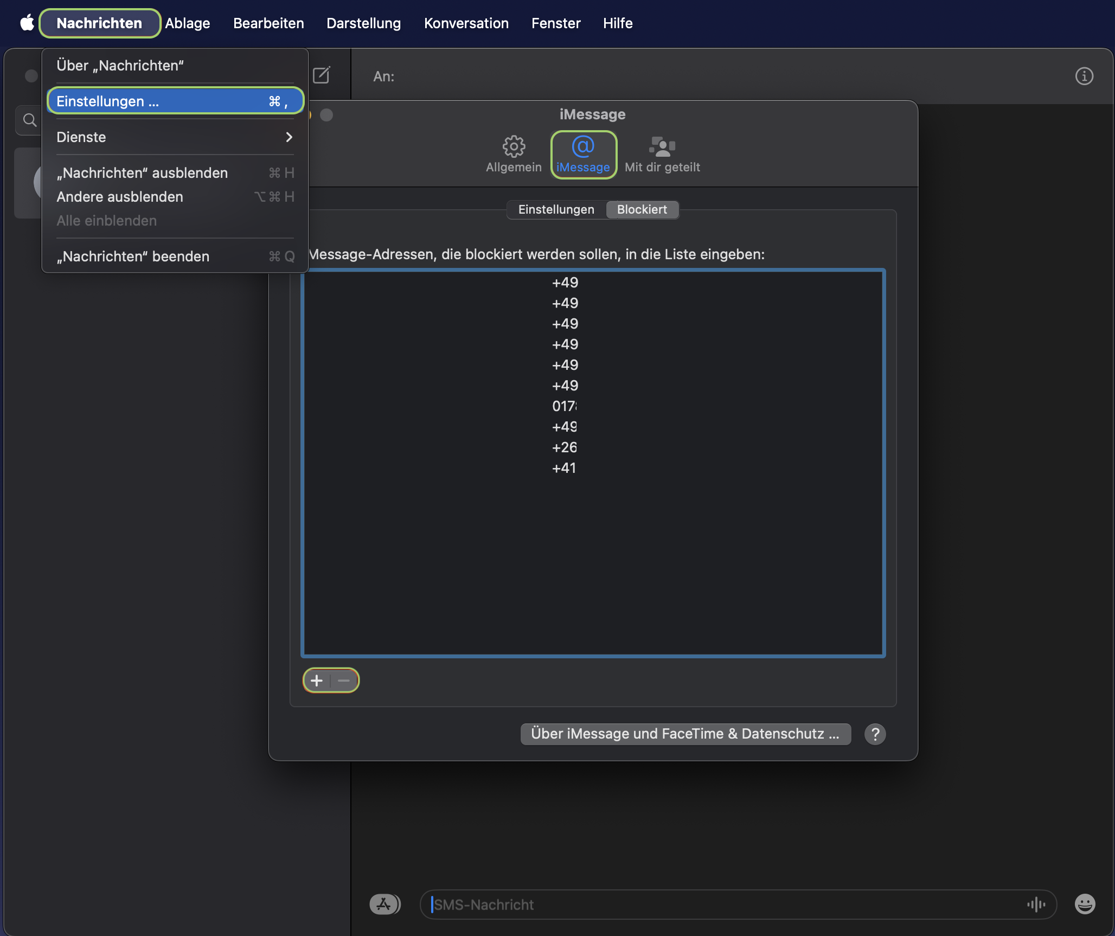This screenshot has height=936, width=1115.
Task: Open the Mit dir geteilt pane
Action: tap(662, 154)
